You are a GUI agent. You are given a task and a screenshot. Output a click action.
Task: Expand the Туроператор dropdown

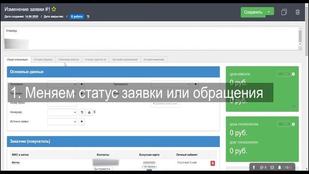[170, 84]
